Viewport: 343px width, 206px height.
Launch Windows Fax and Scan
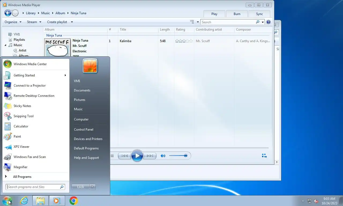pos(36,157)
